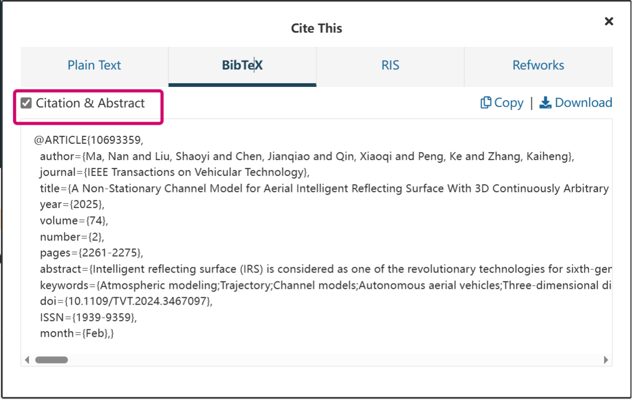Close the Cite This dialog with the X
The image size is (632, 400).
pos(609,21)
